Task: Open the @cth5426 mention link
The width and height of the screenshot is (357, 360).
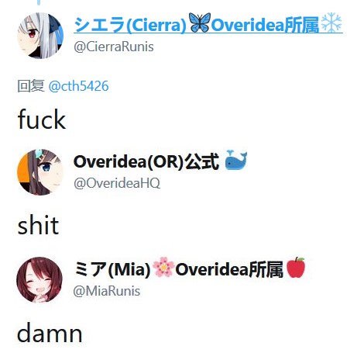Action: pos(78,86)
